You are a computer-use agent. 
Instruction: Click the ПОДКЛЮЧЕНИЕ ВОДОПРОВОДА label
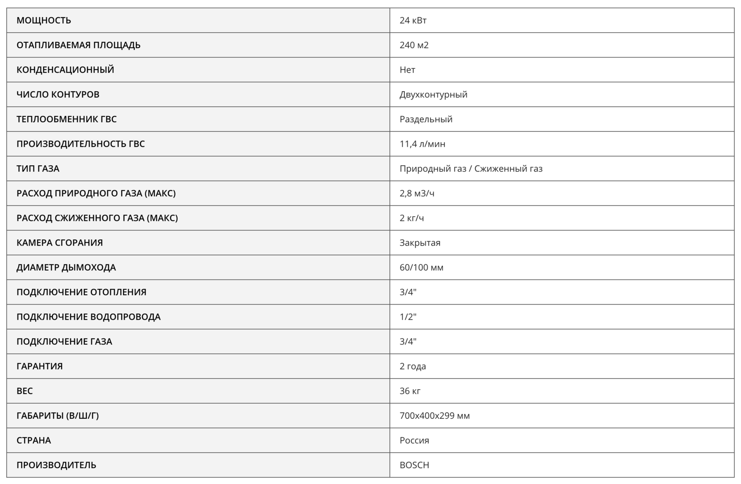(x=89, y=316)
